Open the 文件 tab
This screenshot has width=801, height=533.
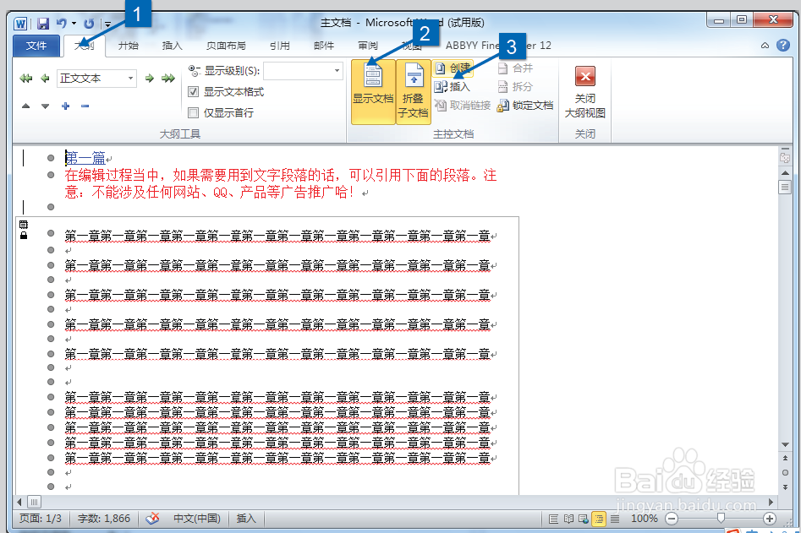coord(36,46)
